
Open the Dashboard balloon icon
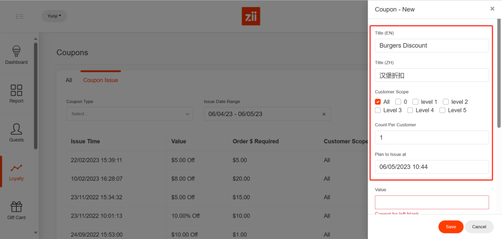coord(16,52)
